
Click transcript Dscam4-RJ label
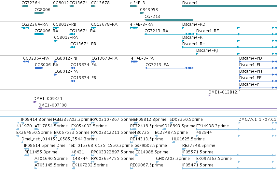click(207, 50)
